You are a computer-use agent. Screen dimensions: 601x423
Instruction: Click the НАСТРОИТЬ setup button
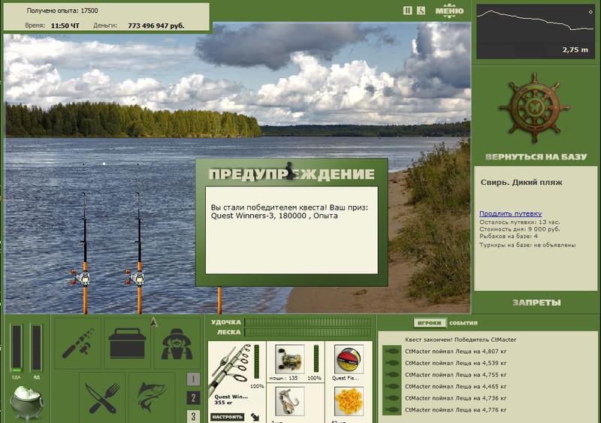point(228,417)
